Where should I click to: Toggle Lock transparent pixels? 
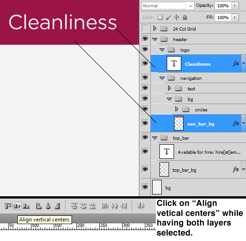(x=160, y=17)
